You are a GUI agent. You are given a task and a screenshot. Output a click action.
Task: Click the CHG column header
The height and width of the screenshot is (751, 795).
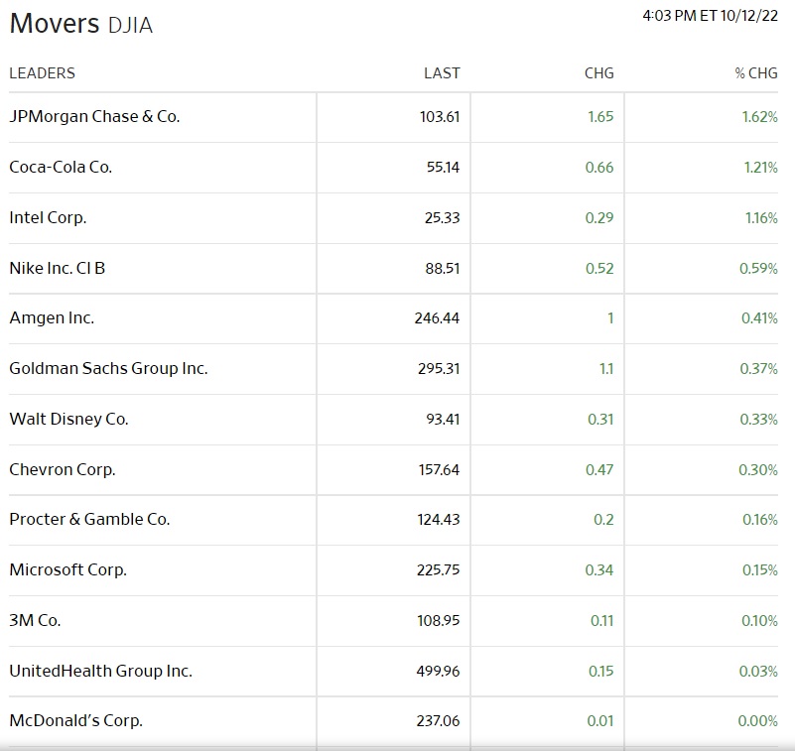tap(599, 73)
